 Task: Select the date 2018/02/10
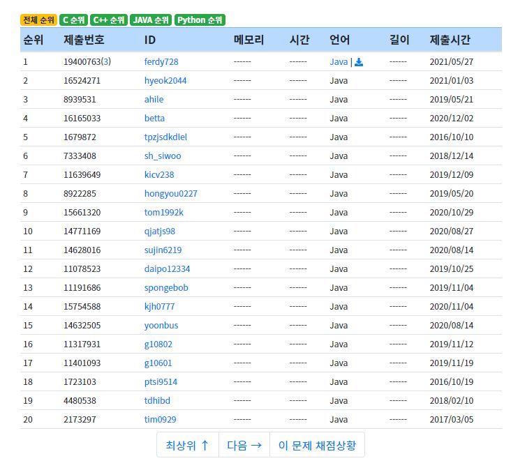coord(451,400)
